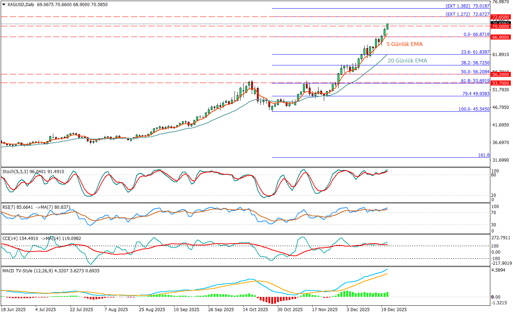Select the Fibonacci 23.6 level label
Viewport: 513px width, 314px height.
[x=475, y=52]
